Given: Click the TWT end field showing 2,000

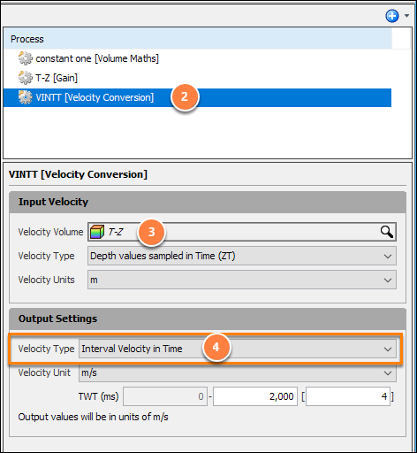Looking at the screenshot, I should (255, 396).
